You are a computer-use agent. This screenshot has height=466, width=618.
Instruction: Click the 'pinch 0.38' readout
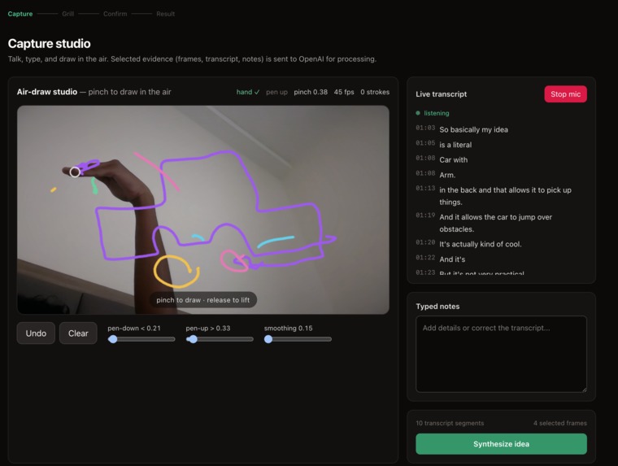pyautogui.click(x=311, y=92)
